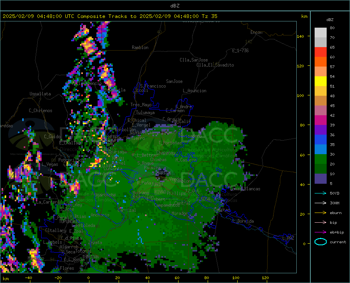Click the red 60 dBZ color swatch
The width and height of the screenshot is (350, 283).
(x=320, y=52)
